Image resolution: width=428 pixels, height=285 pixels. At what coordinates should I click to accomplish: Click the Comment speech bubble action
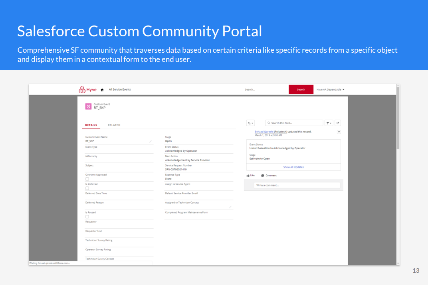pos(269,176)
